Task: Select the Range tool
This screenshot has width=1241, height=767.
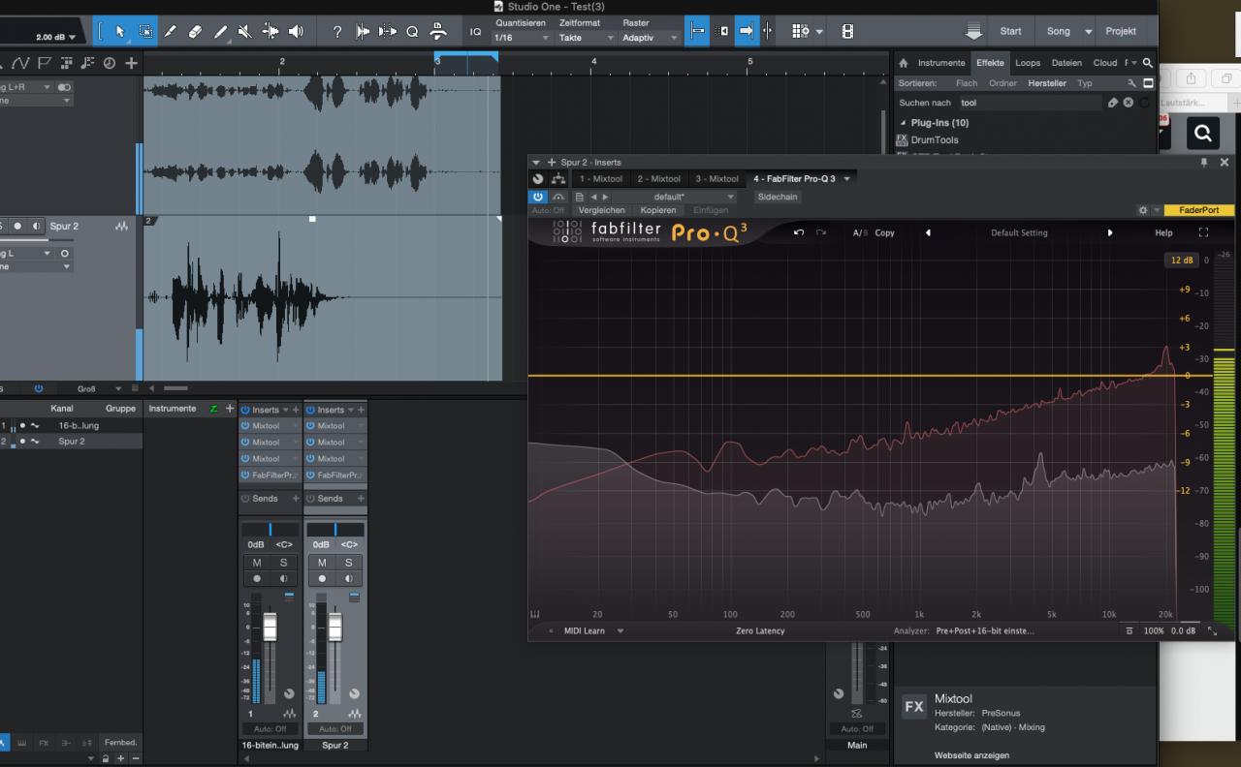Action: [x=145, y=32]
